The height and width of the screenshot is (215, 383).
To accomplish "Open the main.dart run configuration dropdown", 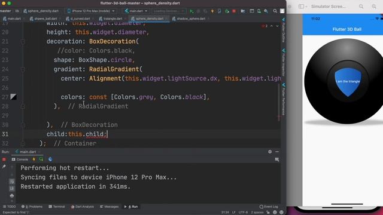I will pyautogui.click(x=136, y=11).
